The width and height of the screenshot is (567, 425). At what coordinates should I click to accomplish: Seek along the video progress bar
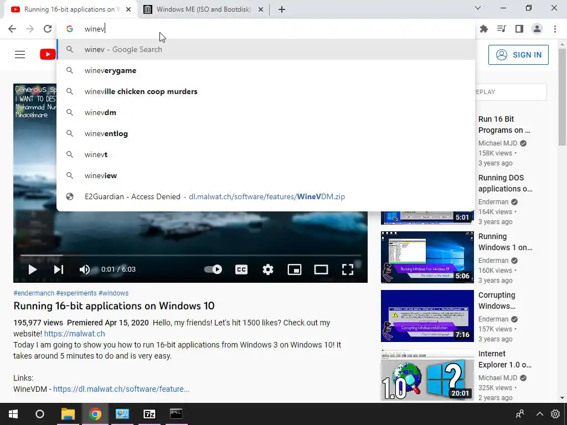190,256
